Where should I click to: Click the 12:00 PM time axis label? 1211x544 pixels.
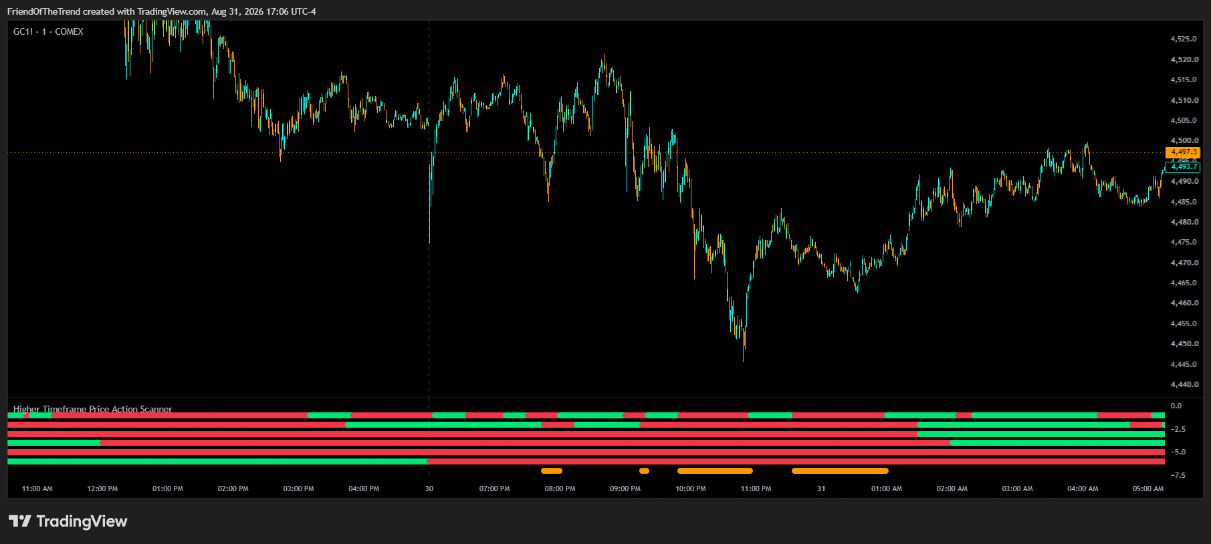[102, 489]
